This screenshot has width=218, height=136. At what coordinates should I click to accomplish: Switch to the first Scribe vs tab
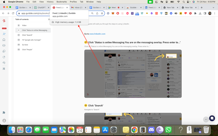tap(23, 8)
